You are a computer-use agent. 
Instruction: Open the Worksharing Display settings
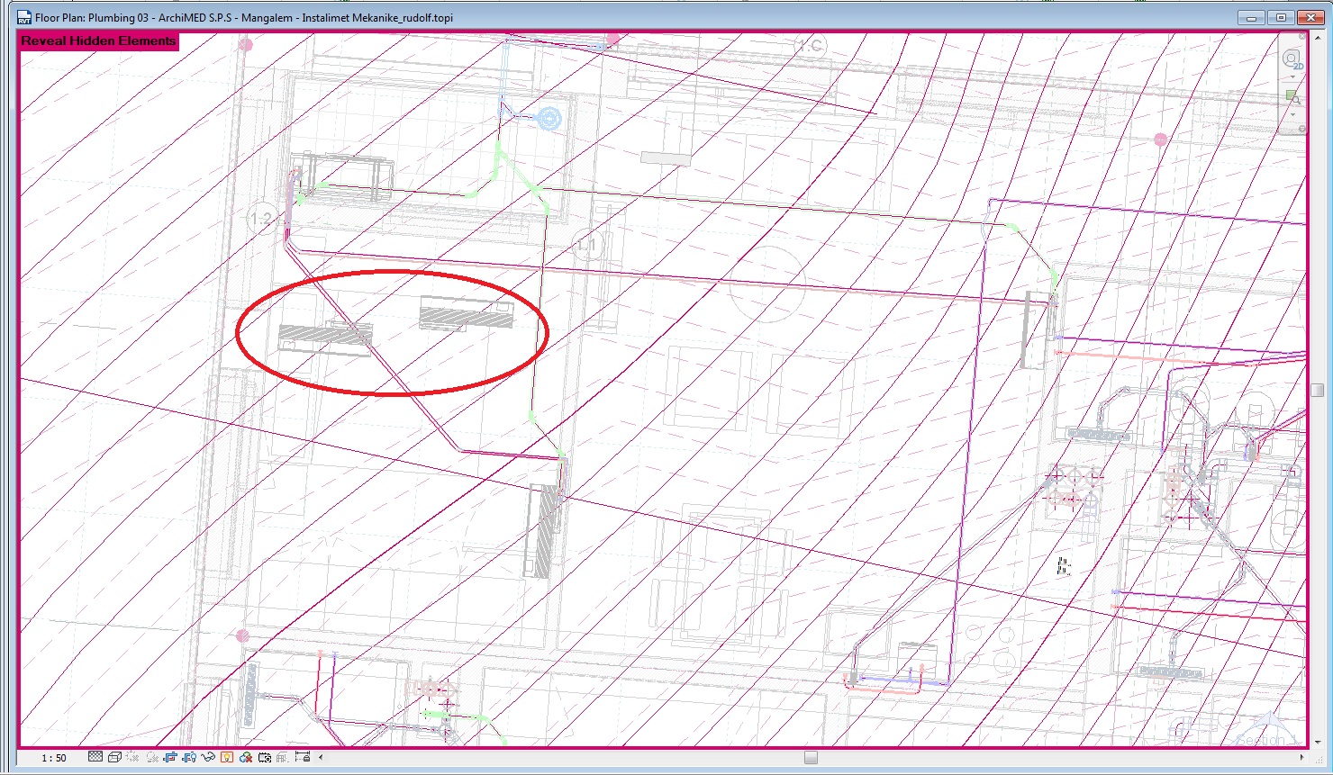pos(244,757)
